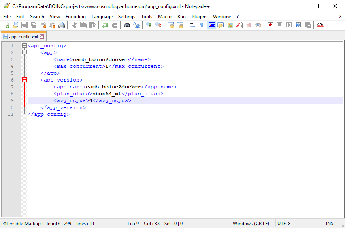Image resolution: width=345 pixels, height=228 pixels.
Task: Click the Zoom In magnifier icon
Action: (149, 25)
